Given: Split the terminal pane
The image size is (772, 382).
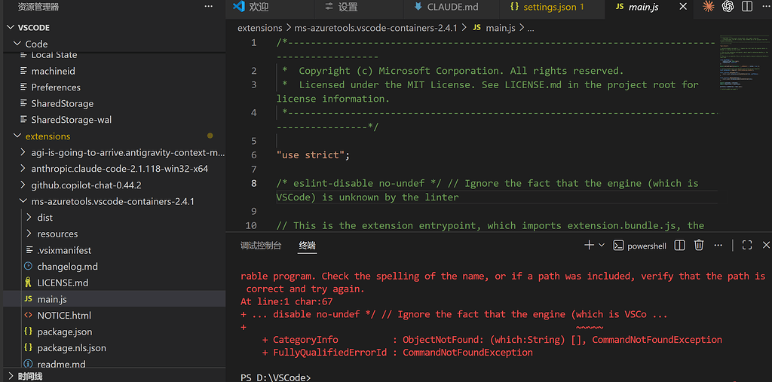Looking at the screenshot, I should pos(679,245).
